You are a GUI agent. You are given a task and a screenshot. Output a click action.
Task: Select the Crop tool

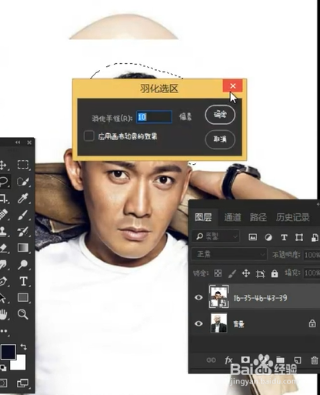[3, 199]
